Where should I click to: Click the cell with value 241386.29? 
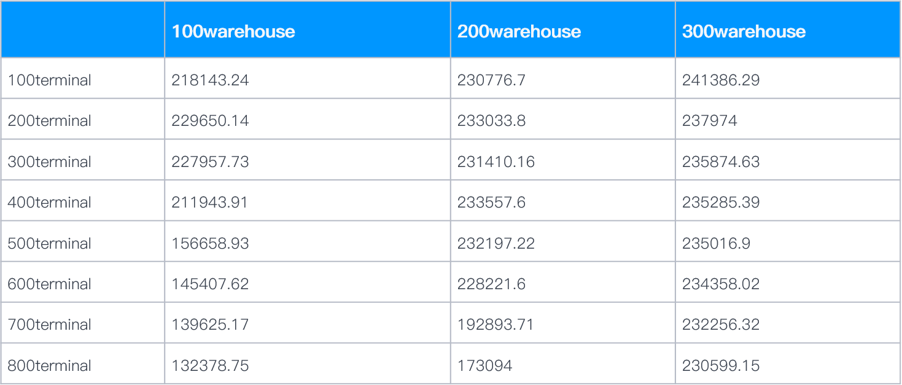788,80
